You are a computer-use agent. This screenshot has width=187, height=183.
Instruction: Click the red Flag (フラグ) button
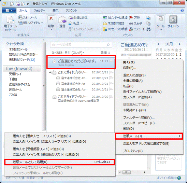pyautogui.click(x=135, y=18)
